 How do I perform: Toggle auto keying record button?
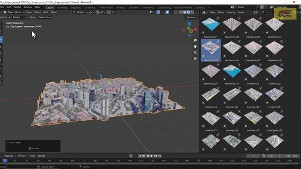click(x=131, y=156)
